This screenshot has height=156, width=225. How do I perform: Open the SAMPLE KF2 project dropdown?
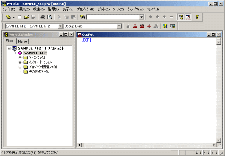pos(60,26)
